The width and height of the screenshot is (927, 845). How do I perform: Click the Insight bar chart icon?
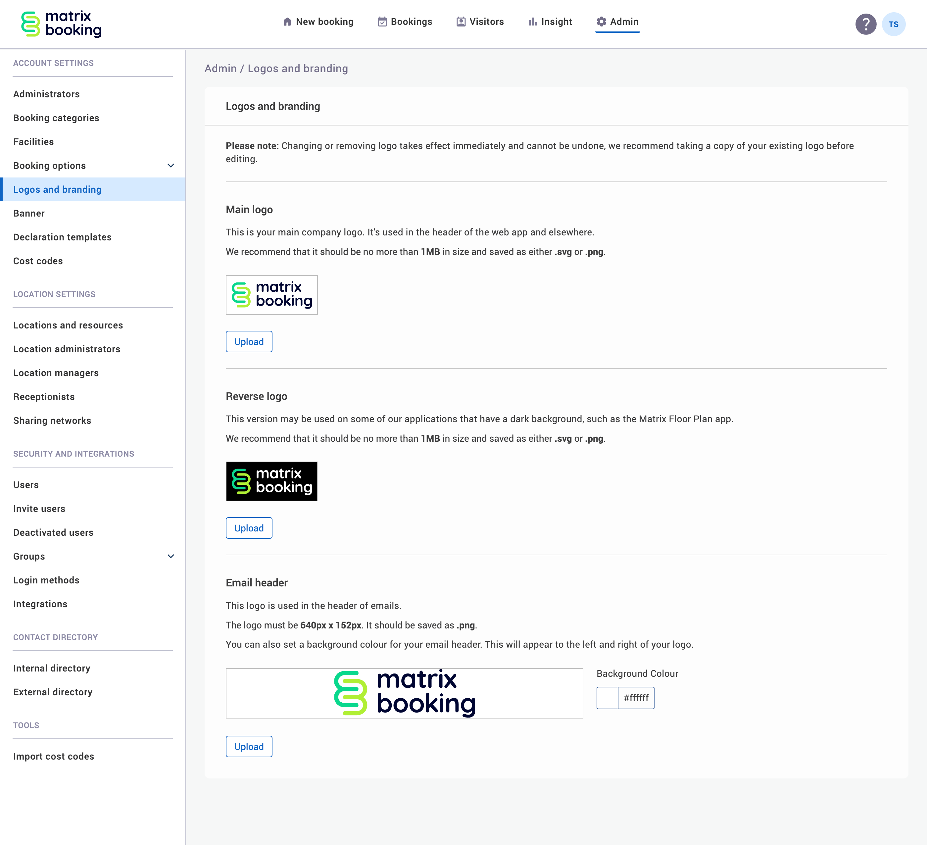(x=532, y=22)
